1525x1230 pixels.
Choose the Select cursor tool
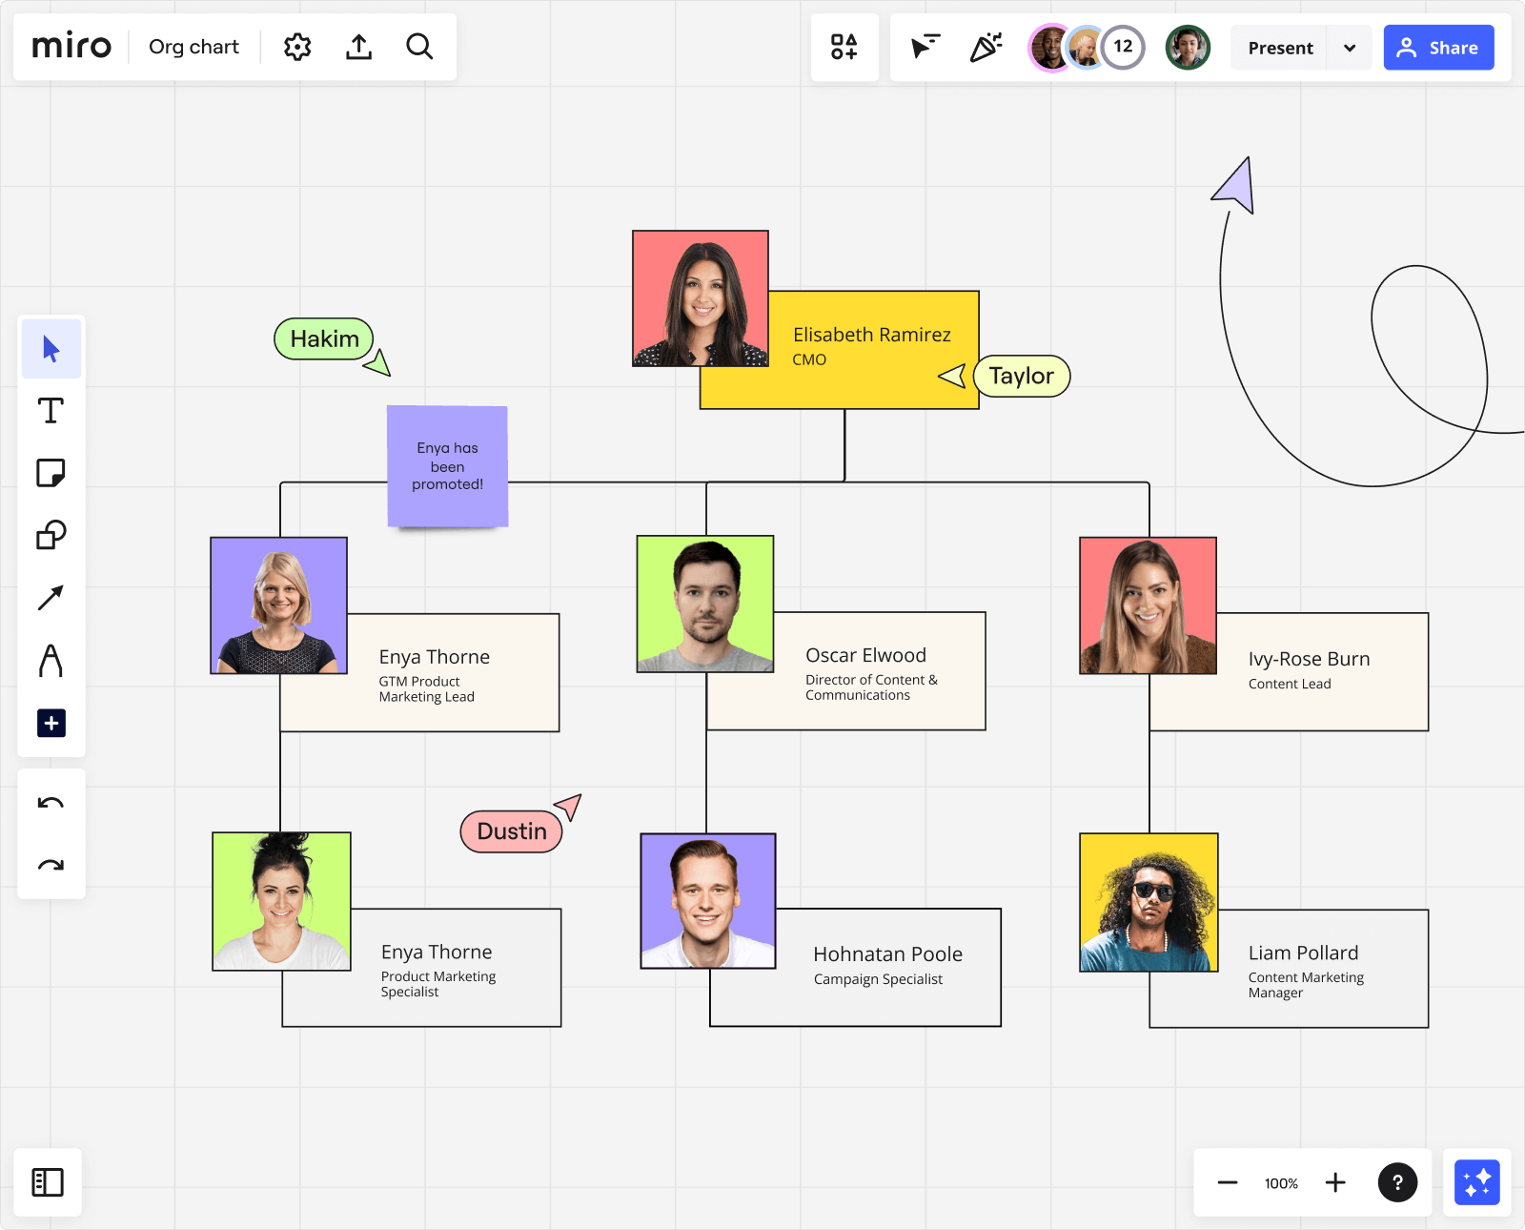pos(51,349)
